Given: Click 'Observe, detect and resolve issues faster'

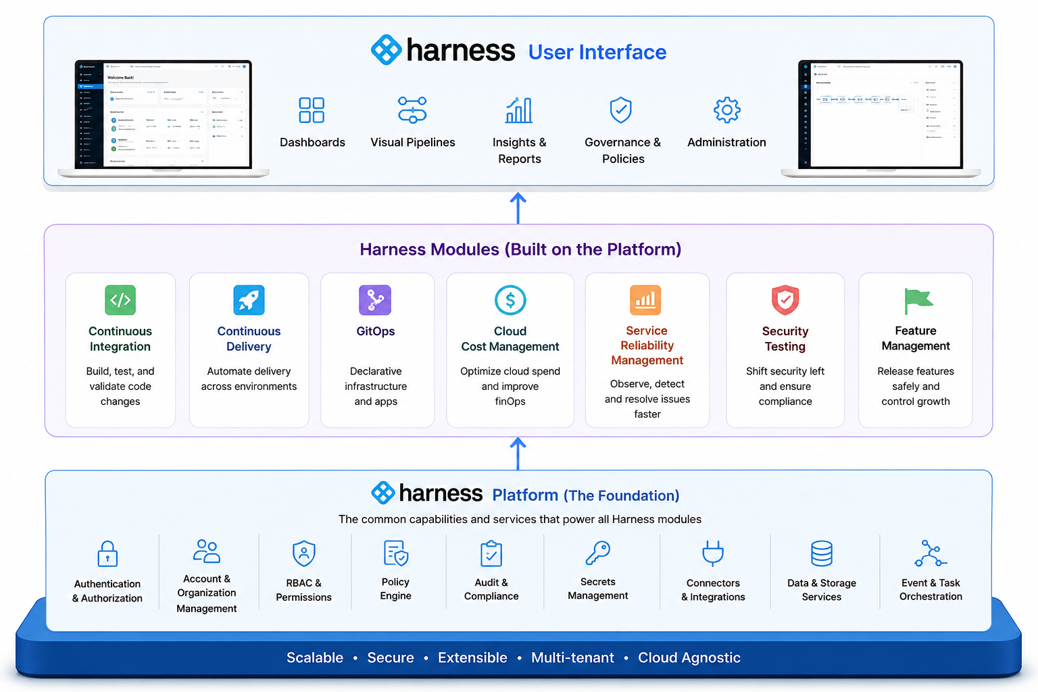Looking at the screenshot, I should pos(647,399).
